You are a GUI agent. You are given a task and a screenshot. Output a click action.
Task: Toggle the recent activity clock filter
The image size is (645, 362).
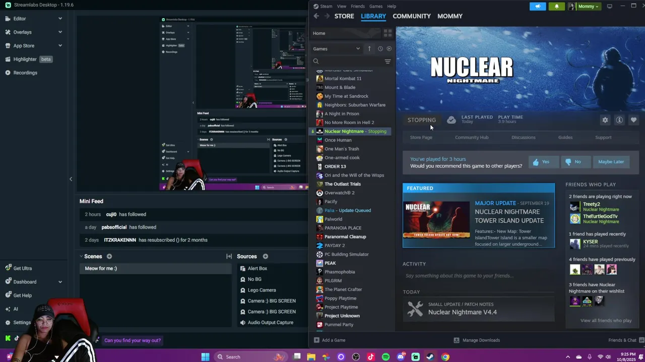pos(380,49)
